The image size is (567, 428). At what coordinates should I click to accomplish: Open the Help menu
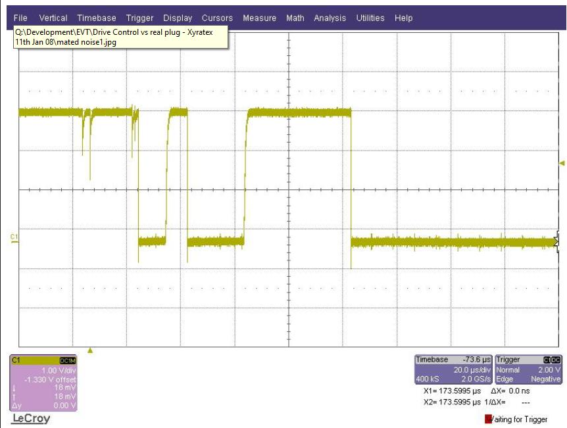(x=404, y=18)
